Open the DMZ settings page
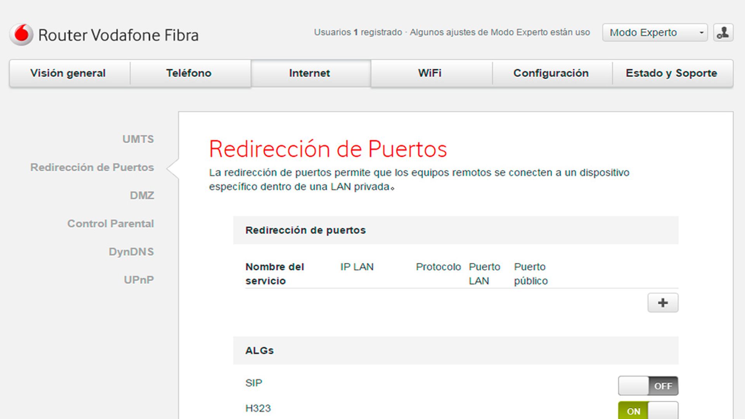 pyautogui.click(x=142, y=195)
